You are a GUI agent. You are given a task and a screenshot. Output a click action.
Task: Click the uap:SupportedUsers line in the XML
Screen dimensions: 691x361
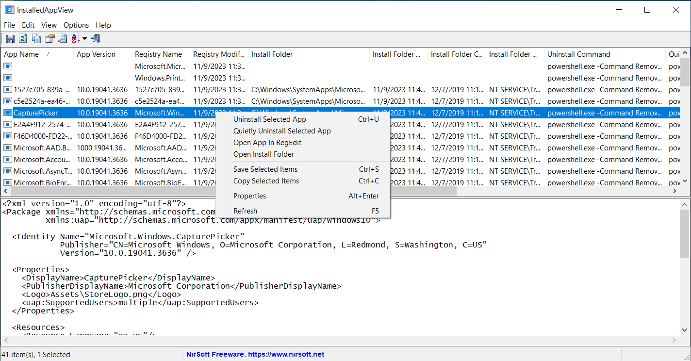coord(140,303)
